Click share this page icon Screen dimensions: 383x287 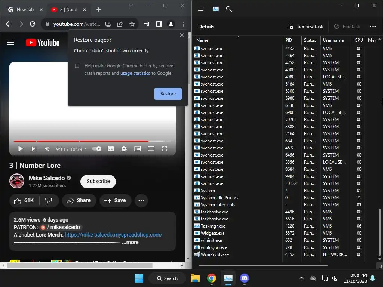(x=120, y=24)
